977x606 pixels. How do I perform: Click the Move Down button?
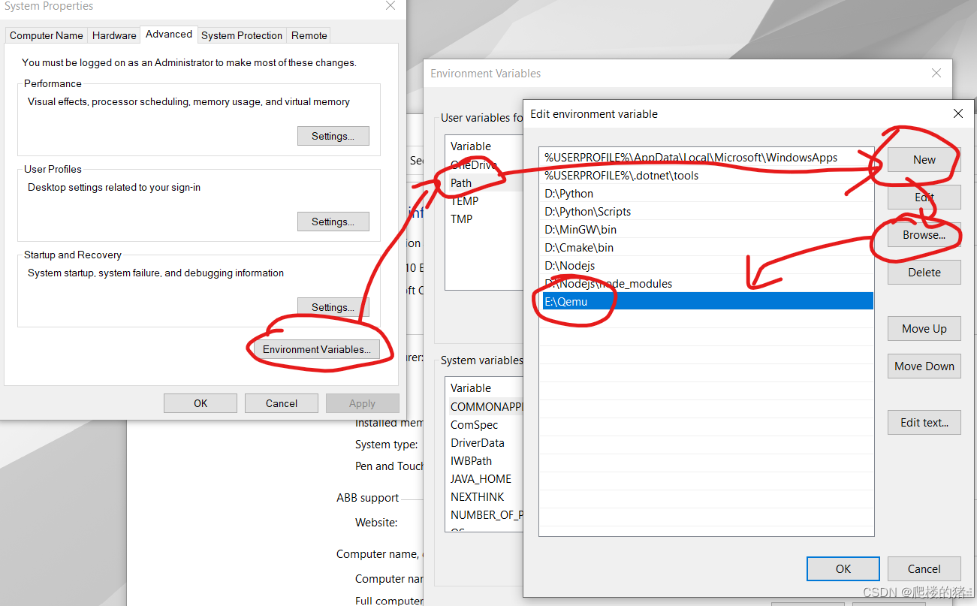click(x=924, y=366)
